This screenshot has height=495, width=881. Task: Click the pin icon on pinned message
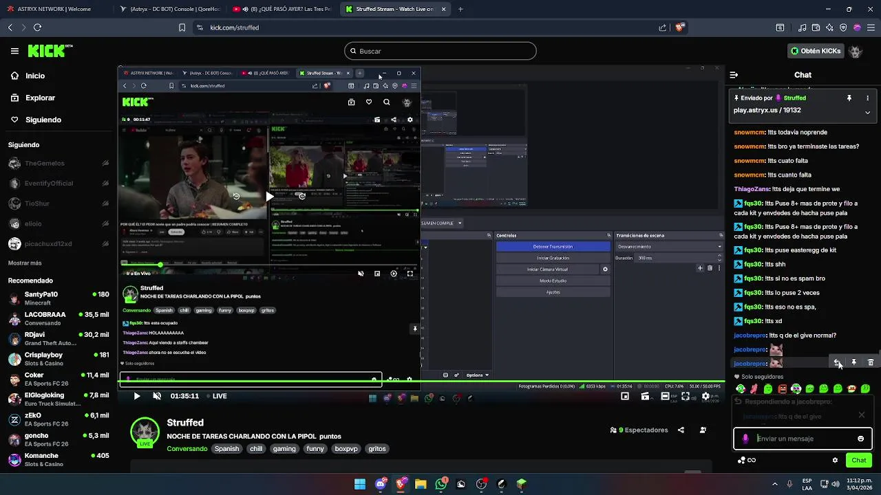(849, 98)
